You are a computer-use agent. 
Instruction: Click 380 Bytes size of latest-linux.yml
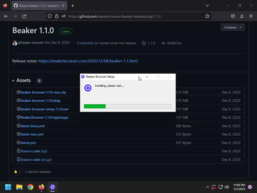click(x=183, y=126)
